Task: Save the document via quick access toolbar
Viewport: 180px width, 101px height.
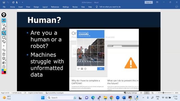Action: pos(4,2)
